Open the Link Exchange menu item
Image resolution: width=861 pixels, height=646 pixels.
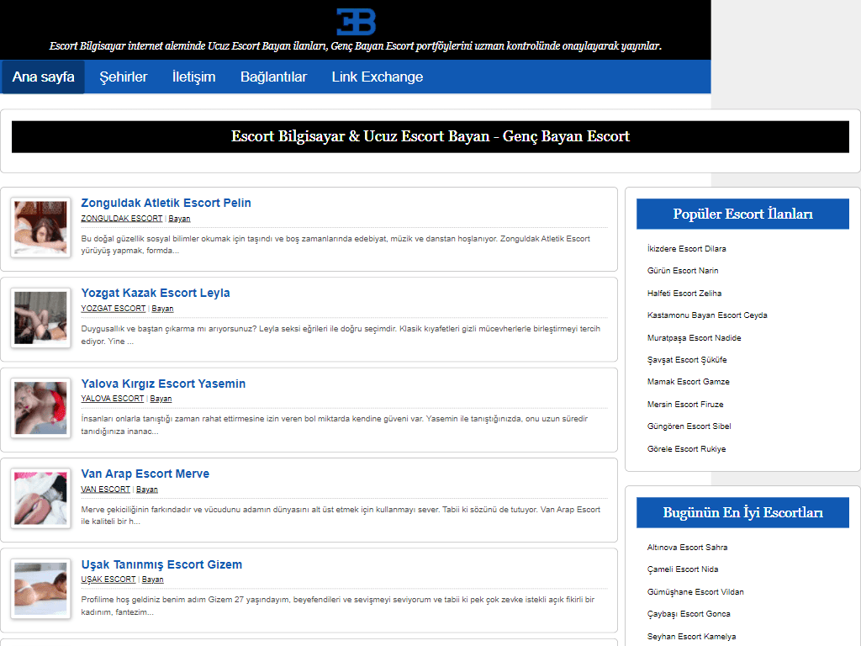click(377, 77)
